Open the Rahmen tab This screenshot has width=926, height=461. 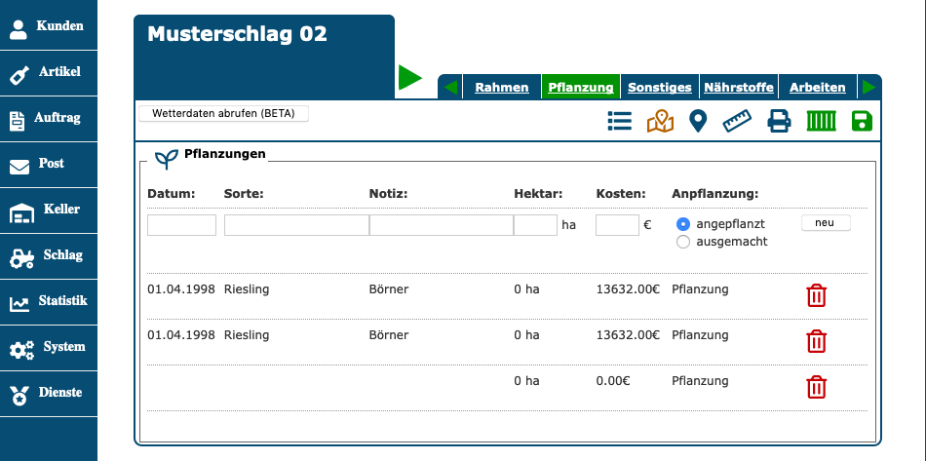pos(501,87)
